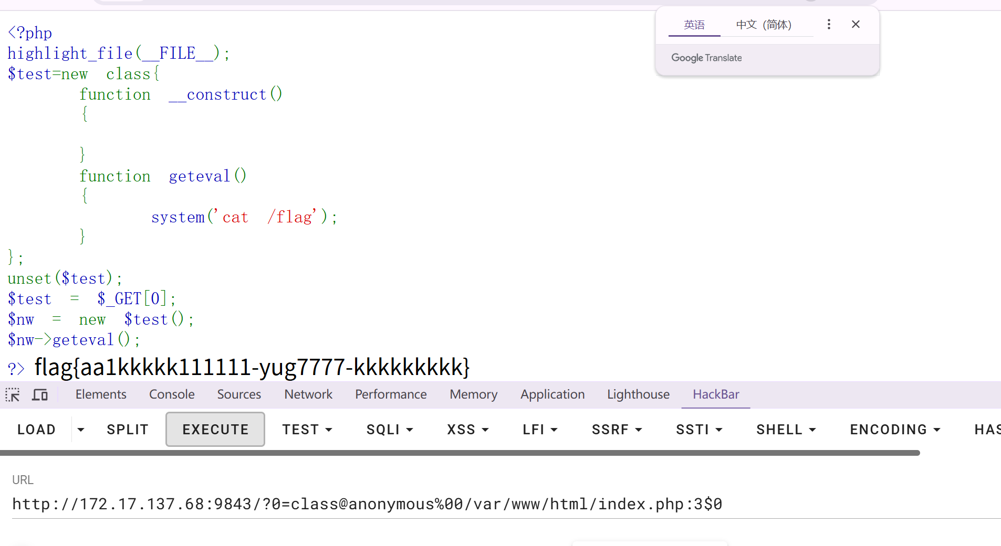
Task: Close the Google Translate popup
Action: [x=855, y=24]
